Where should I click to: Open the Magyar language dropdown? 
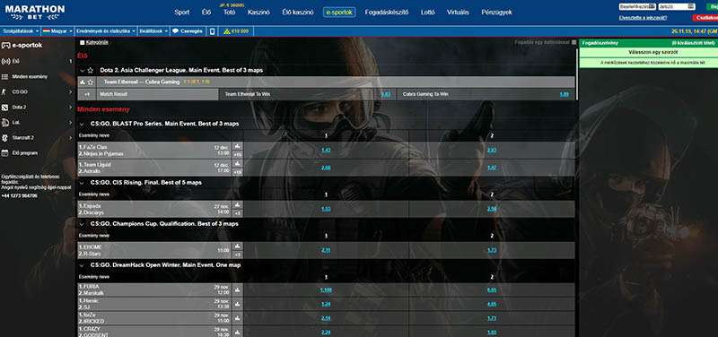(x=57, y=31)
